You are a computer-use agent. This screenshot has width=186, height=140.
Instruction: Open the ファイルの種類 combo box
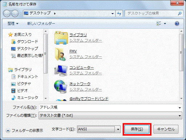[x=110, y=116]
